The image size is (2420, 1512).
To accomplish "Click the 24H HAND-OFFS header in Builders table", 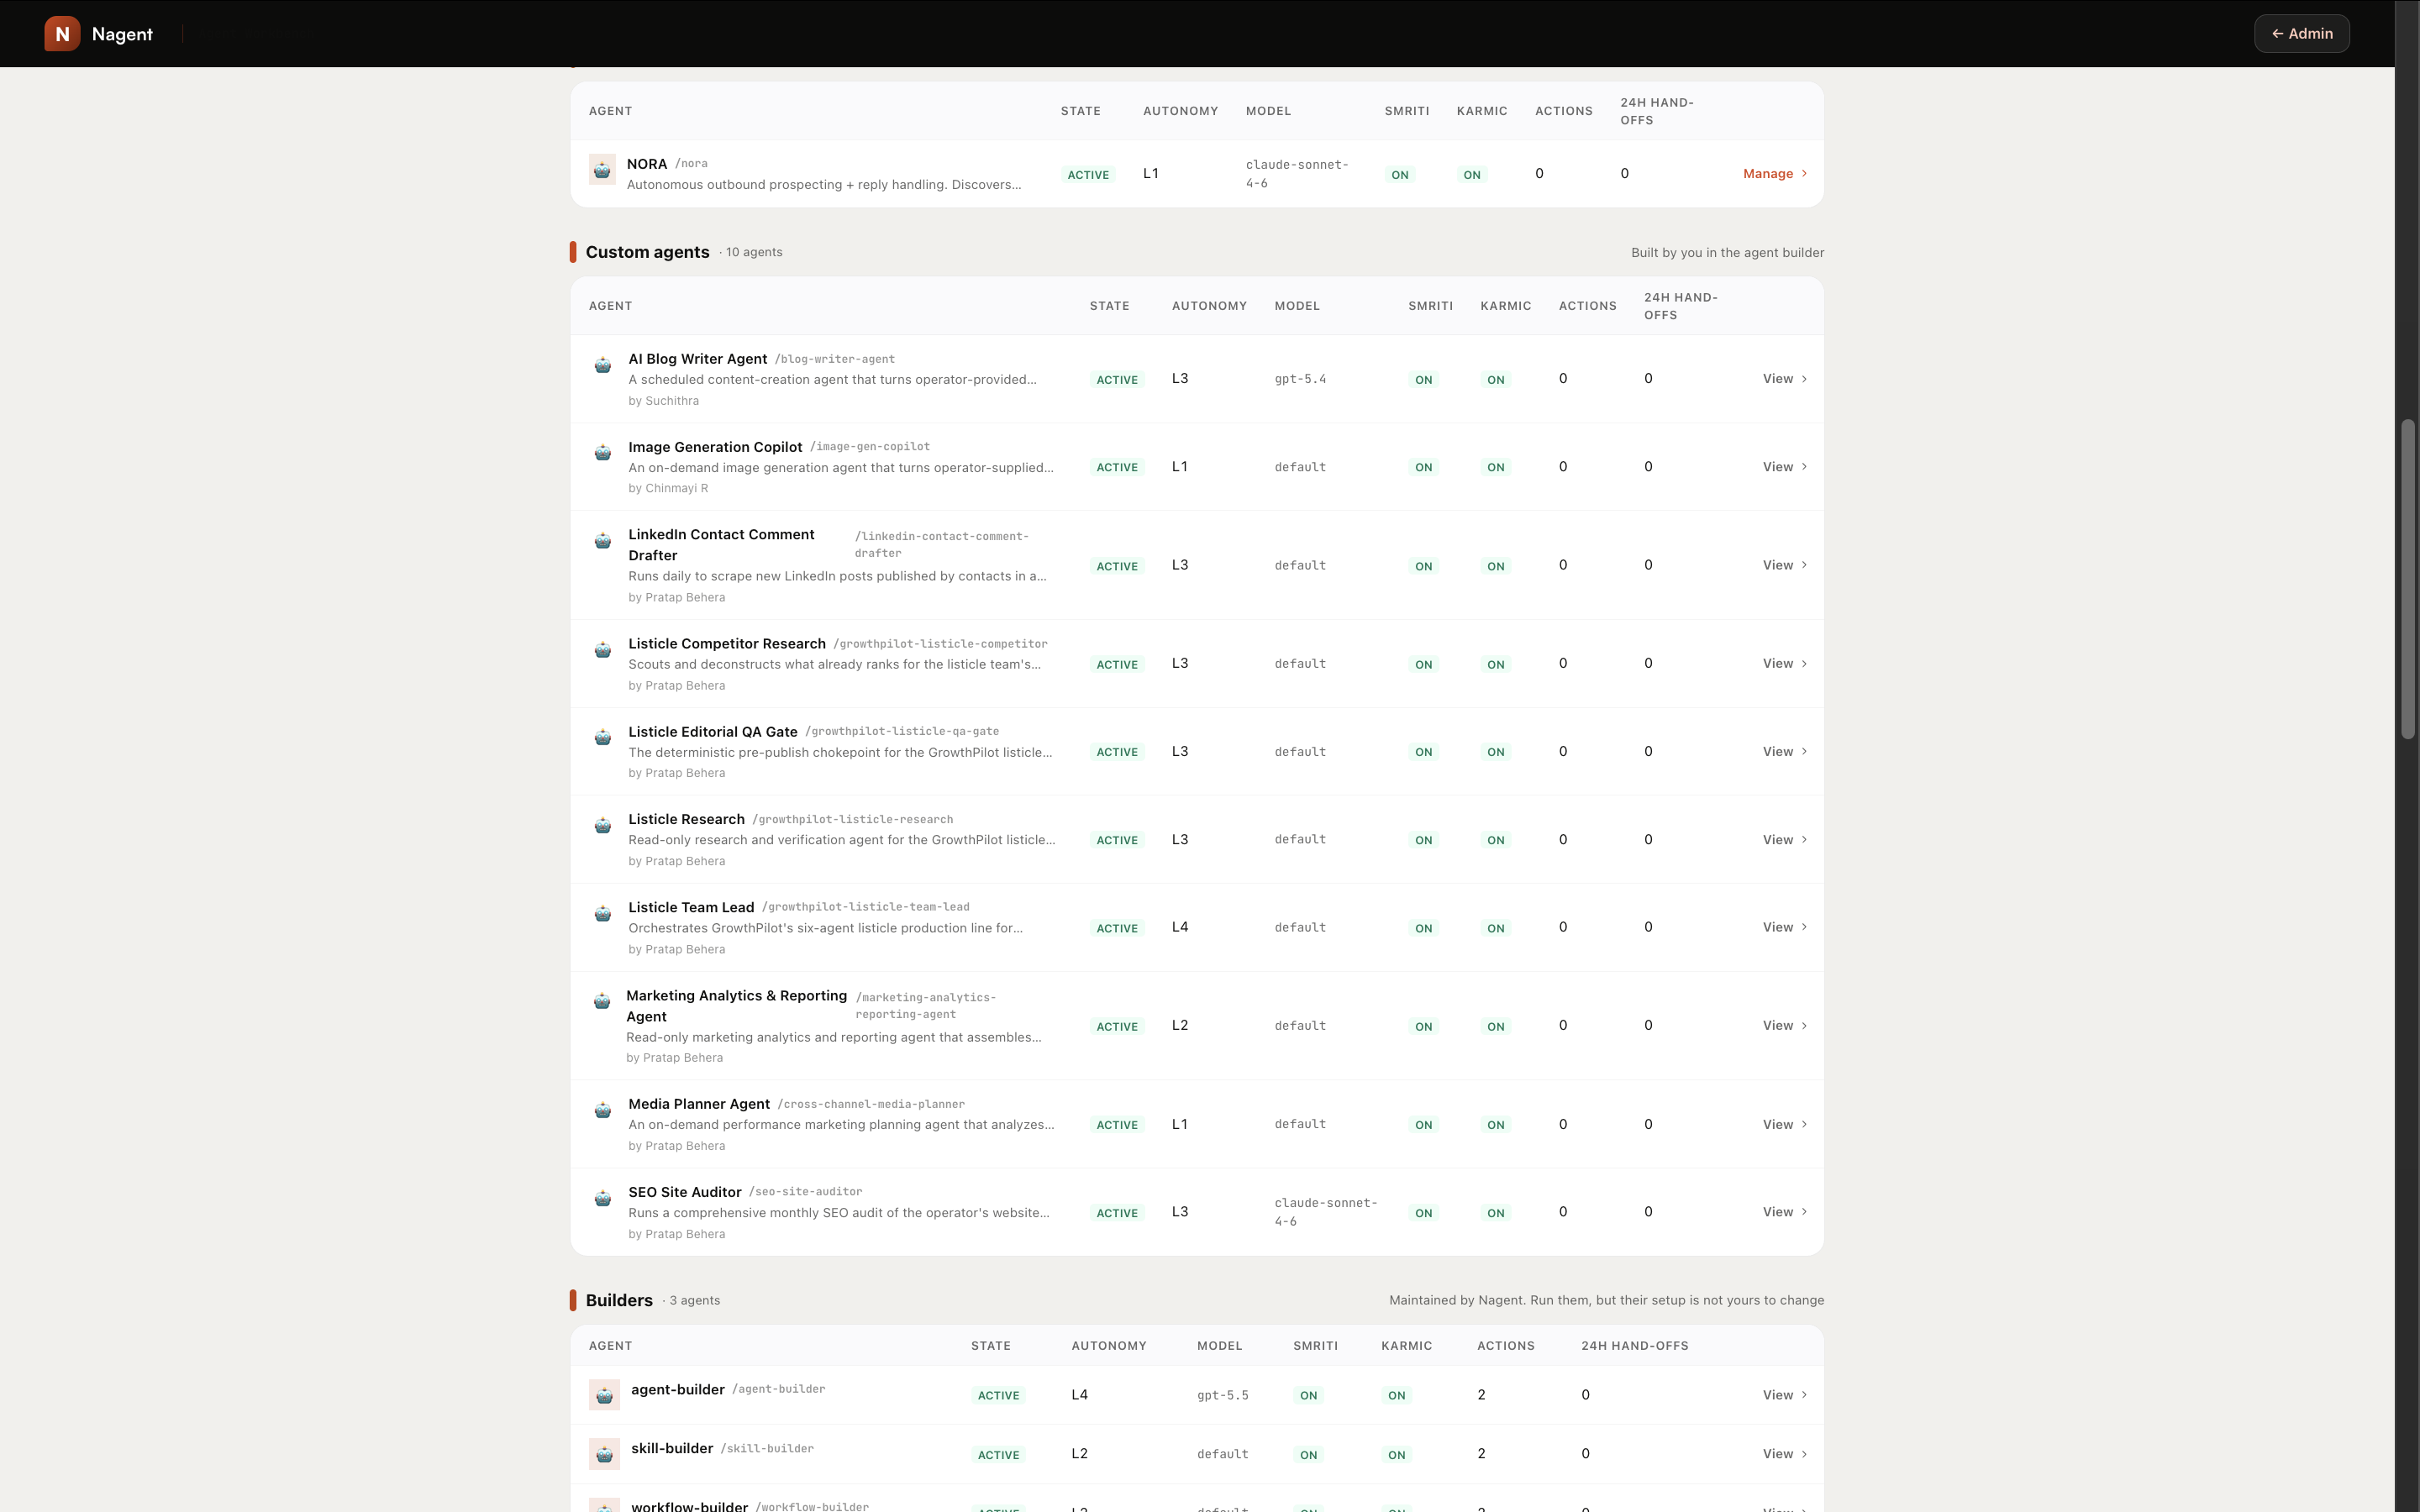I will (1634, 1346).
